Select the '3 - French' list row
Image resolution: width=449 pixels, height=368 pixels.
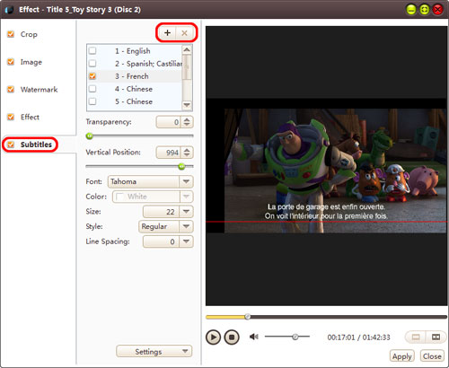134,76
